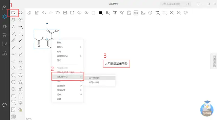This screenshot has height=120, width=217.
Task: Select the text A tool
Action: 13,27
